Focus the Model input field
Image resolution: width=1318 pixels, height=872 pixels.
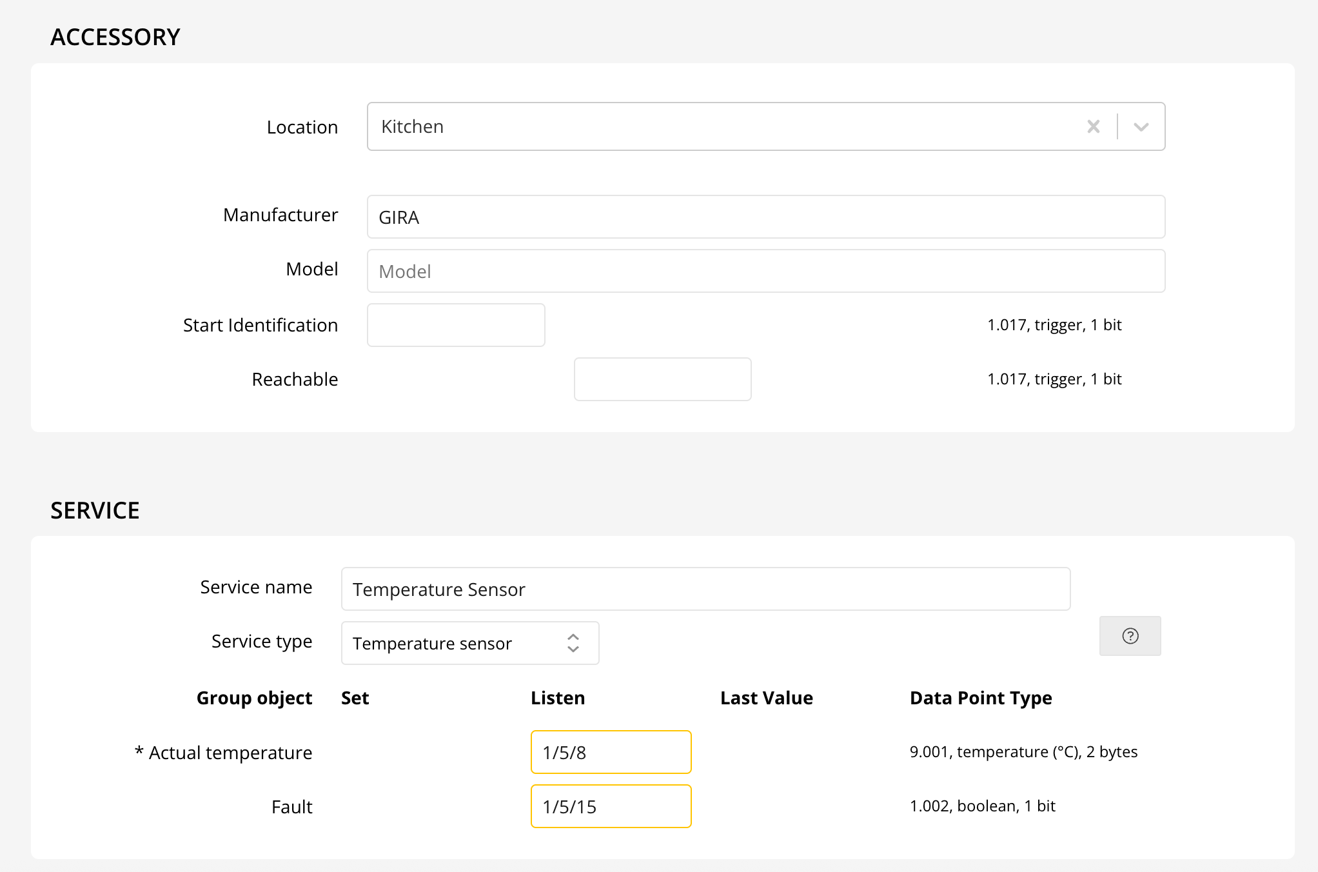(x=765, y=271)
